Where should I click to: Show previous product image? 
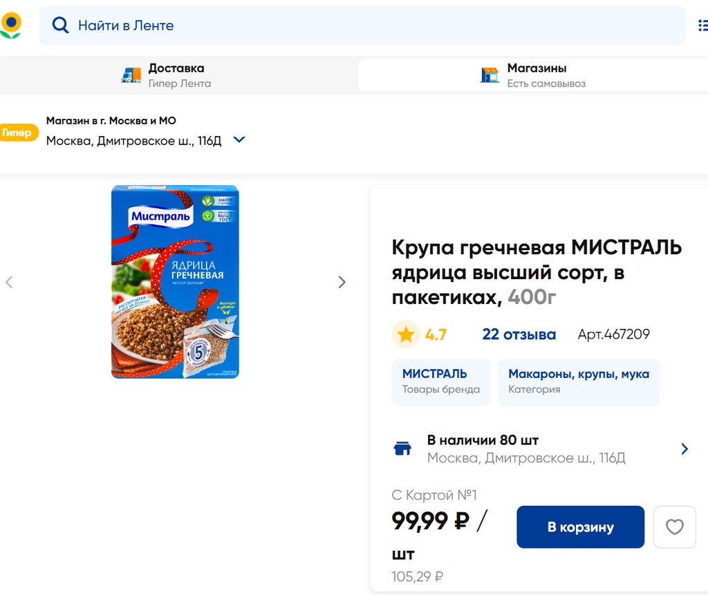pyautogui.click(x=9, y=282)
